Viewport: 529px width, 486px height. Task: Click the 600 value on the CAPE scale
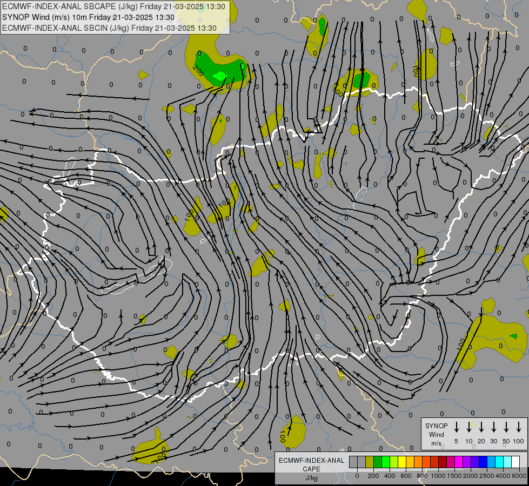pyautogui.click(x=406, y=476)
